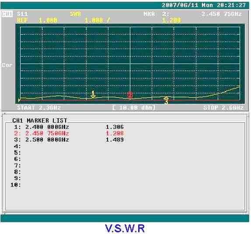This screenshot has height=234, width=251.
Task: Click the date and time stamp
Action: coord(204,5)
